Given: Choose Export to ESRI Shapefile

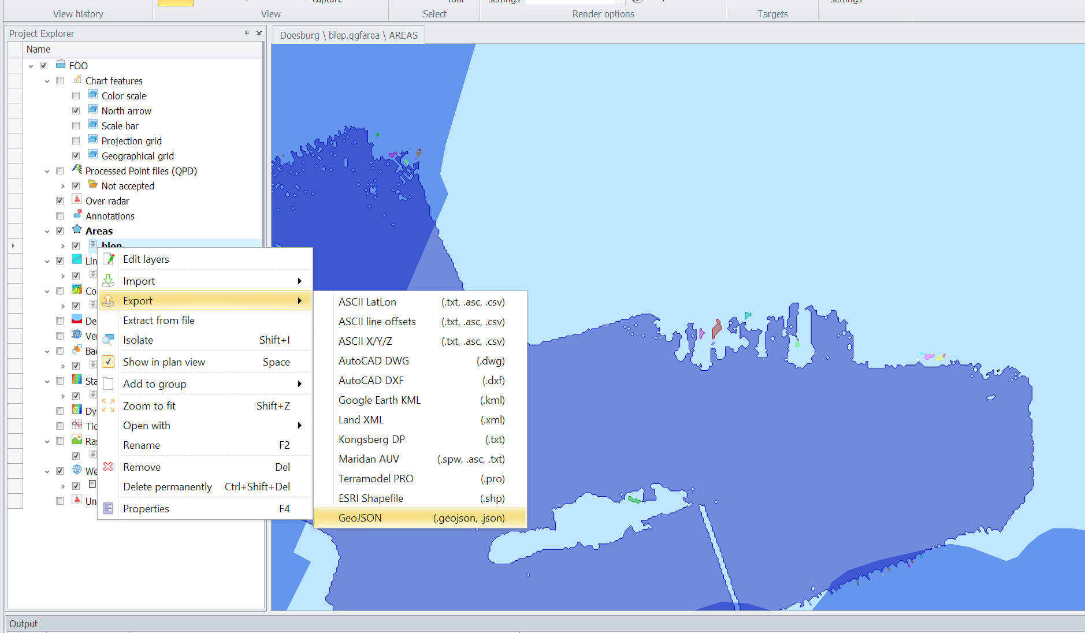Looking at the screenshot, I should [371, 498].
